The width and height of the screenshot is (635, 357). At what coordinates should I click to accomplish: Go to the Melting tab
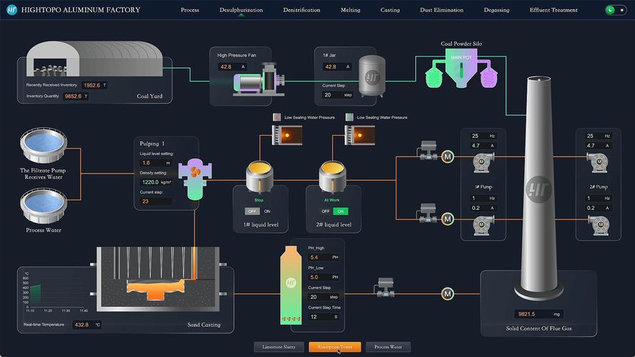coord(350,10)
